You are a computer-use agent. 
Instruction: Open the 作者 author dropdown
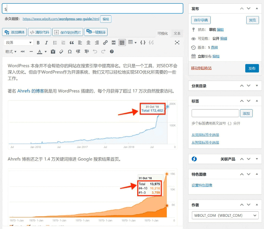coord(225,216)
